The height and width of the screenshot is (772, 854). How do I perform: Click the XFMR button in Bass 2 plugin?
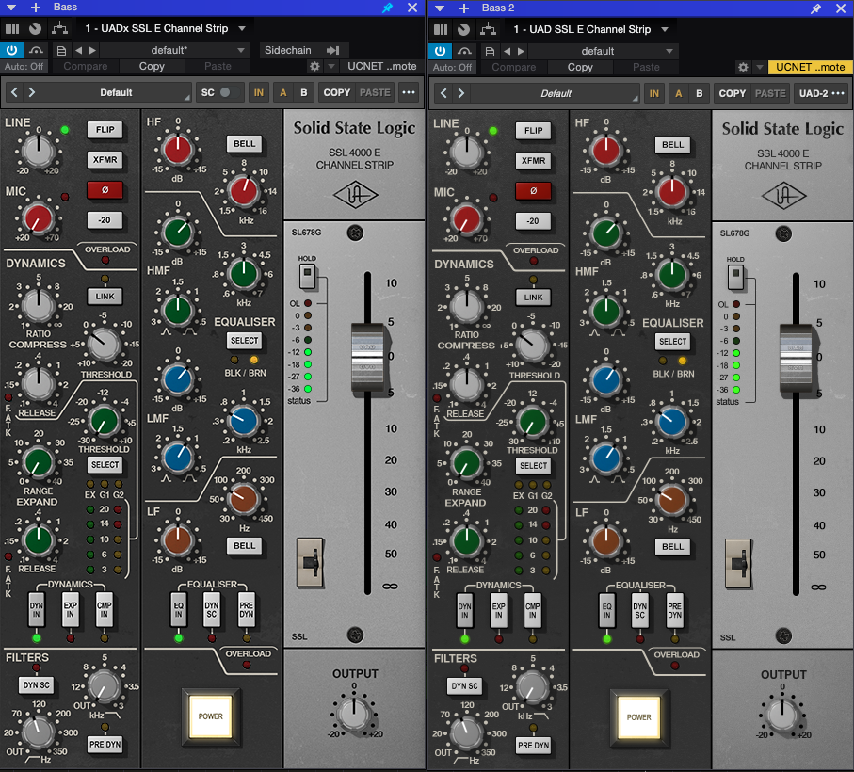click(x=533, y=161)
